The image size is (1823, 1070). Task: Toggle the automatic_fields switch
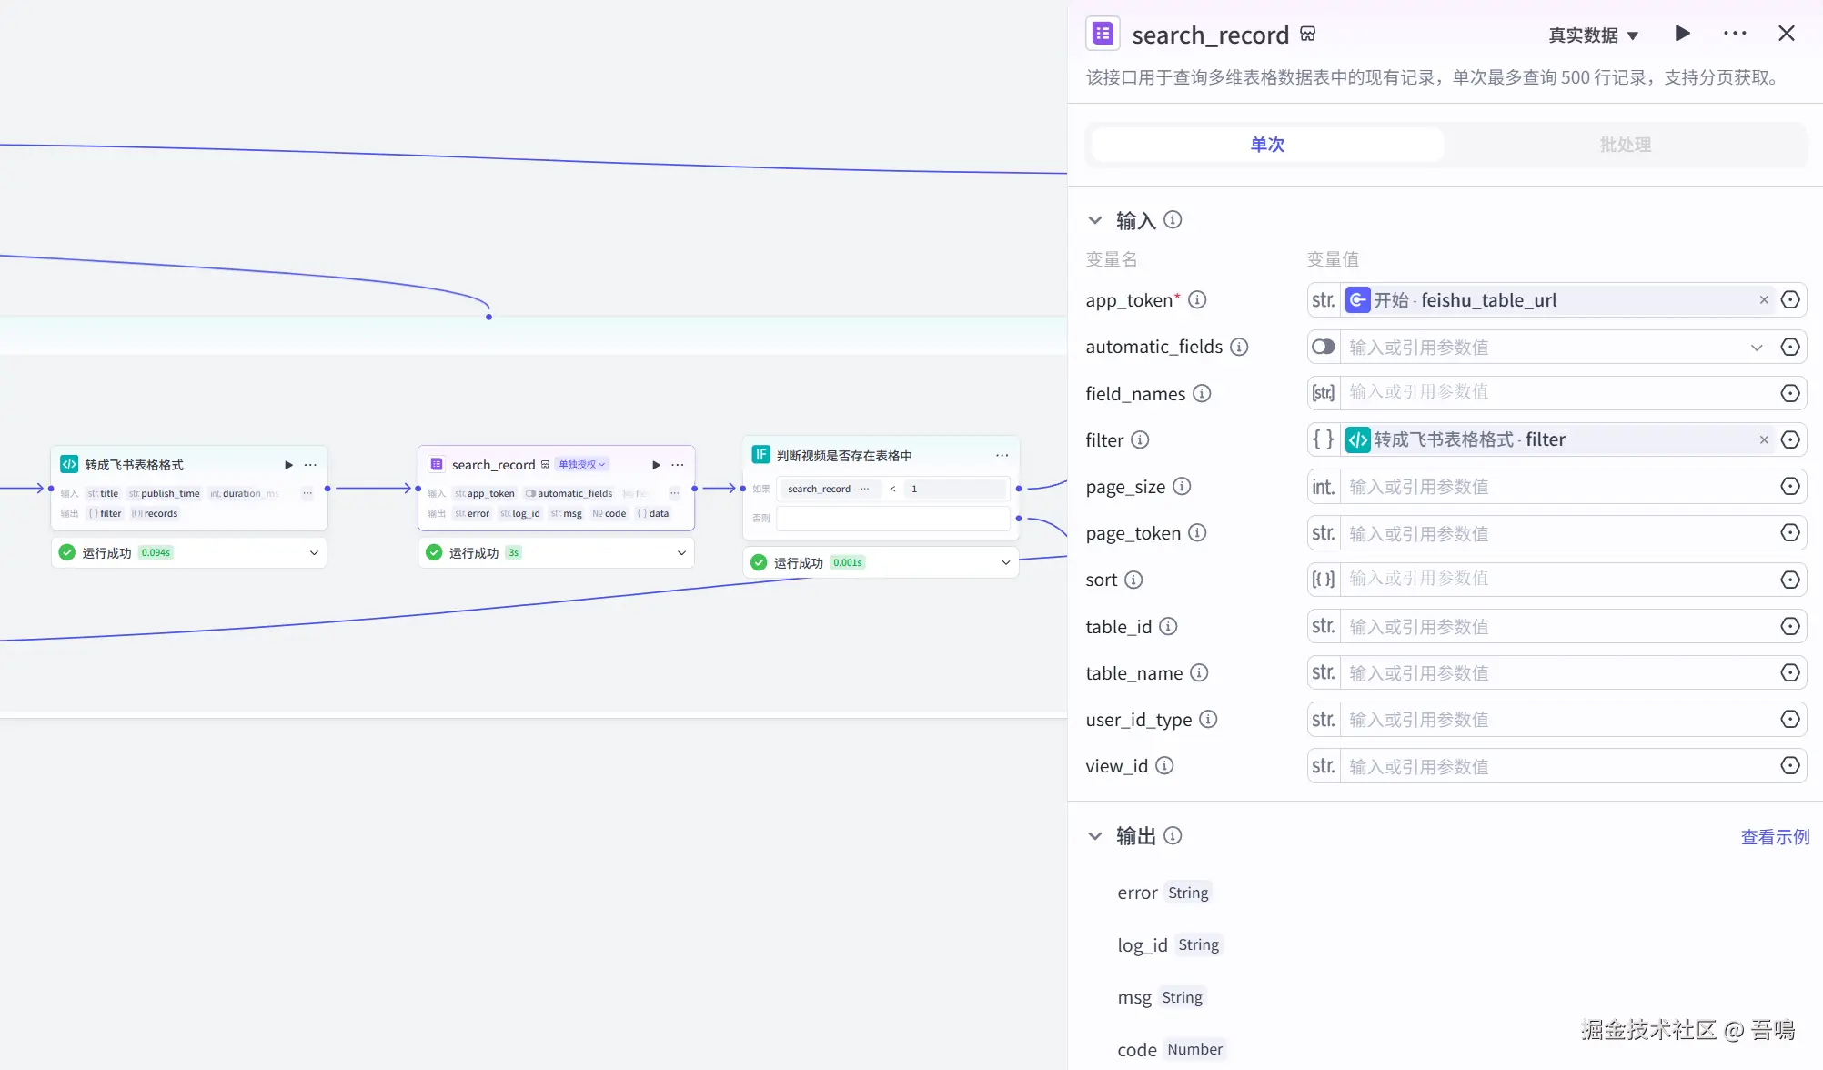pos(1324,347)
